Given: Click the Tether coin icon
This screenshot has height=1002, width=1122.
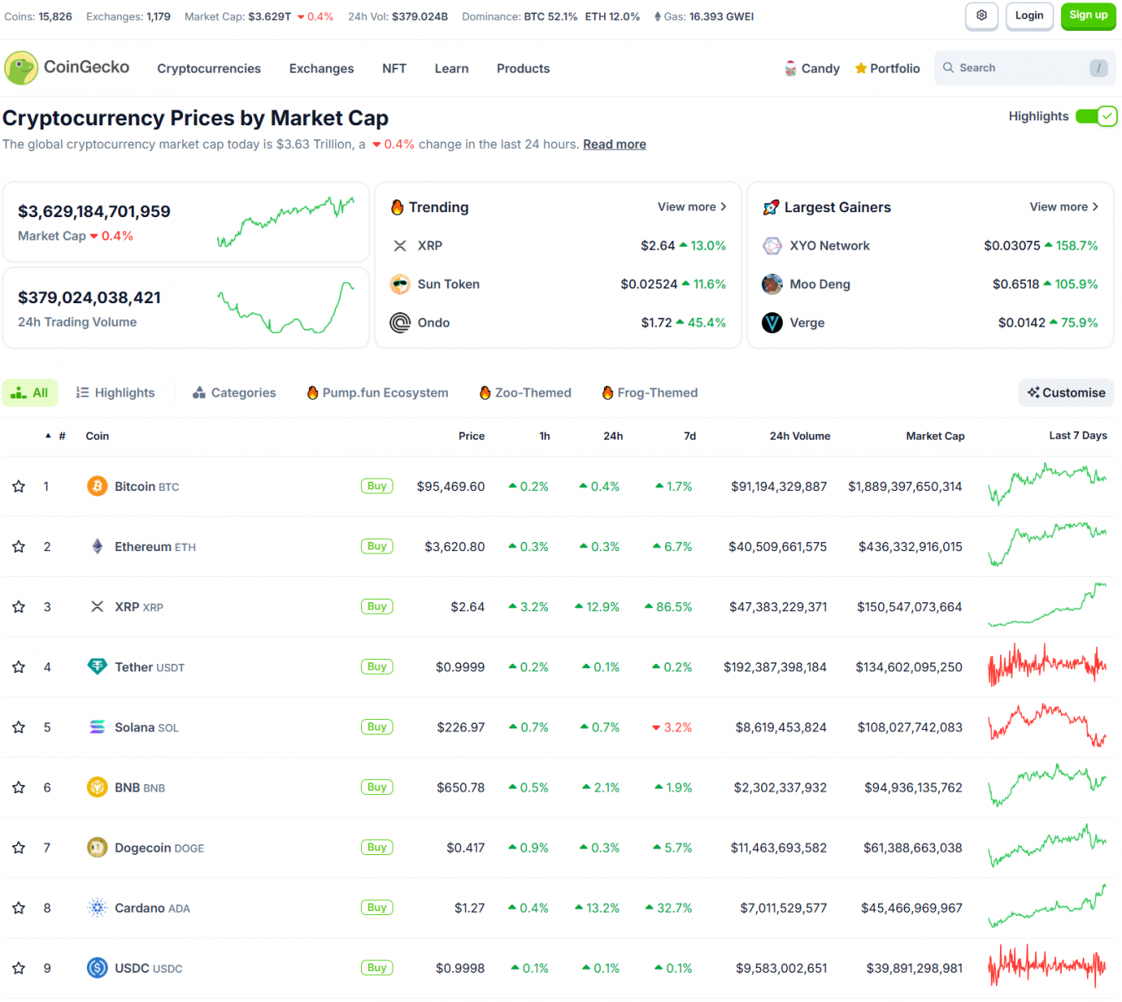Looking at the screenshot, I should [97, 666].
